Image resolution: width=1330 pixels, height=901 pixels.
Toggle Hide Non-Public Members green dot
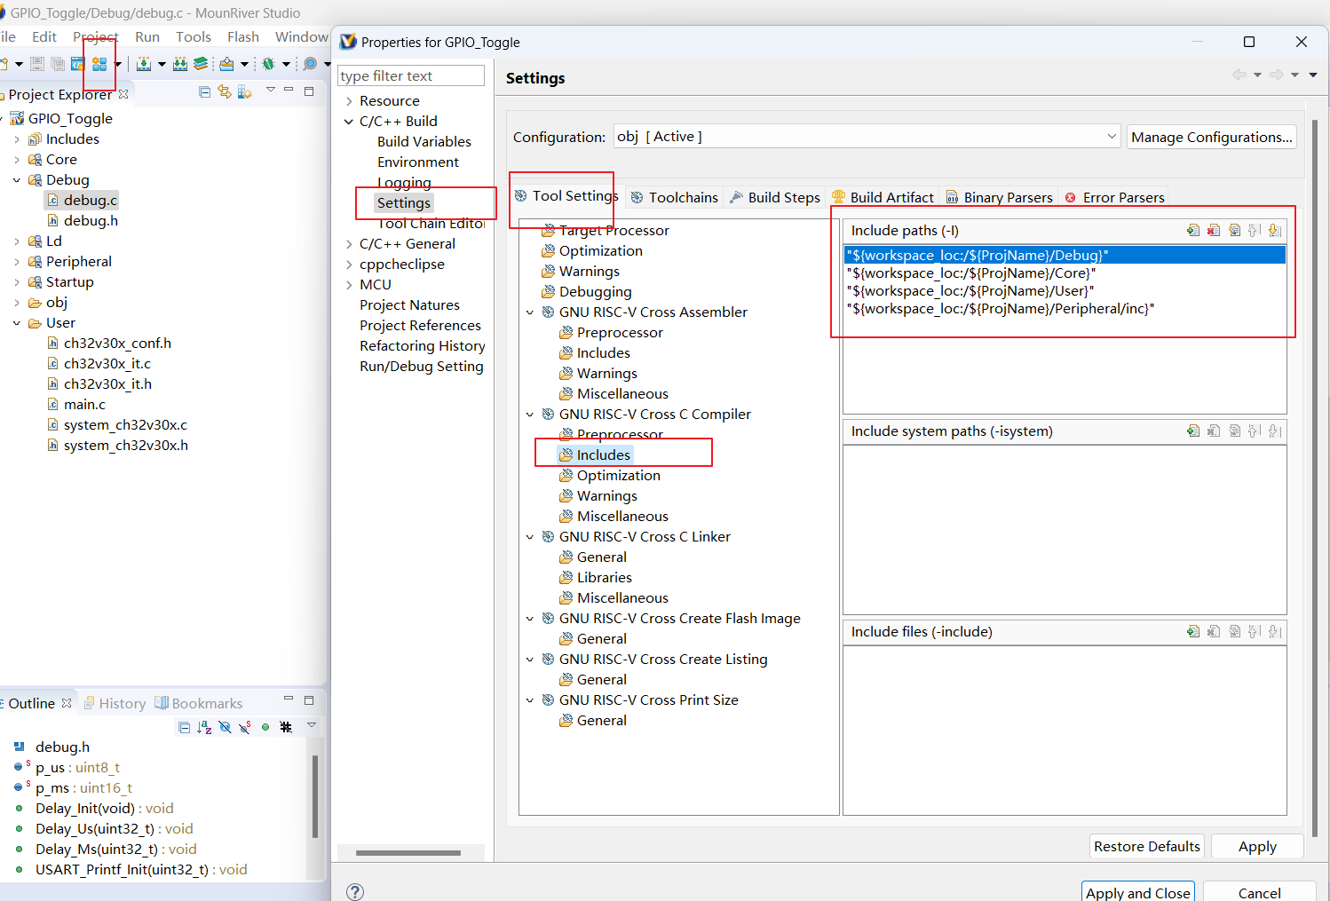tap(265, 727)
